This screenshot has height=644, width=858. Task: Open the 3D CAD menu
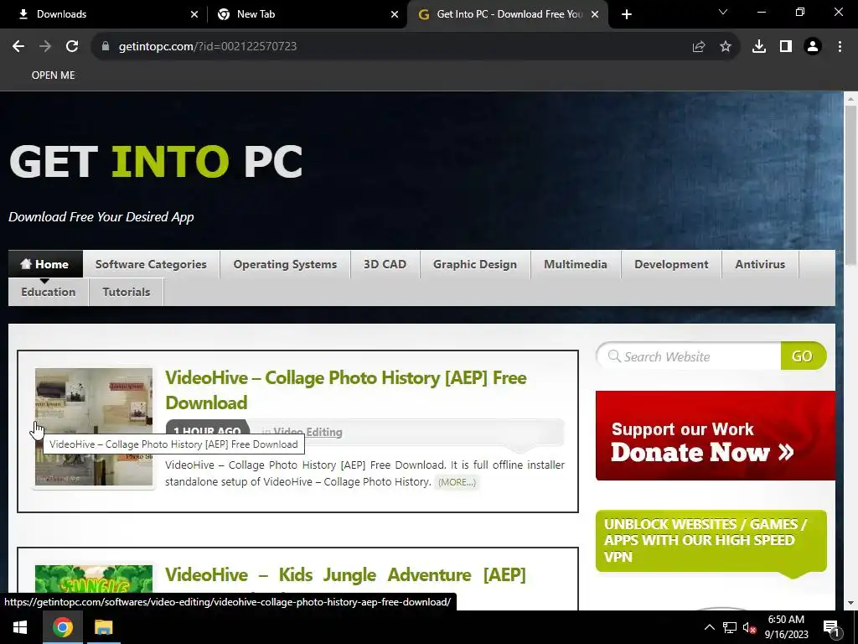tap(385, 264)
